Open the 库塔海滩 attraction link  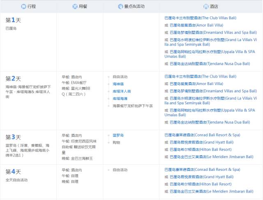[120, 99]
